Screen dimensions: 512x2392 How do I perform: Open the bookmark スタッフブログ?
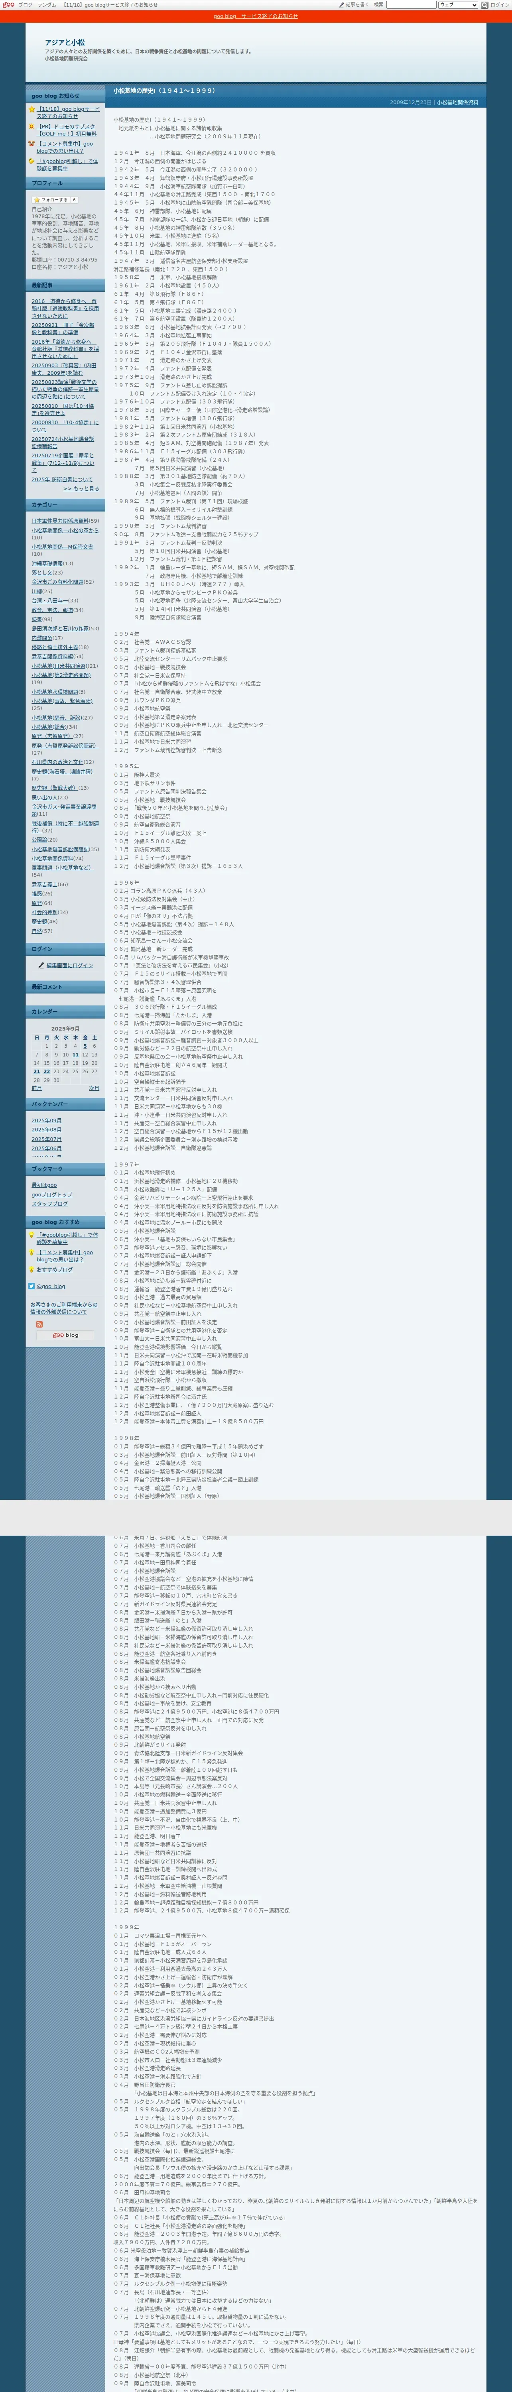tap(49, 1204)
